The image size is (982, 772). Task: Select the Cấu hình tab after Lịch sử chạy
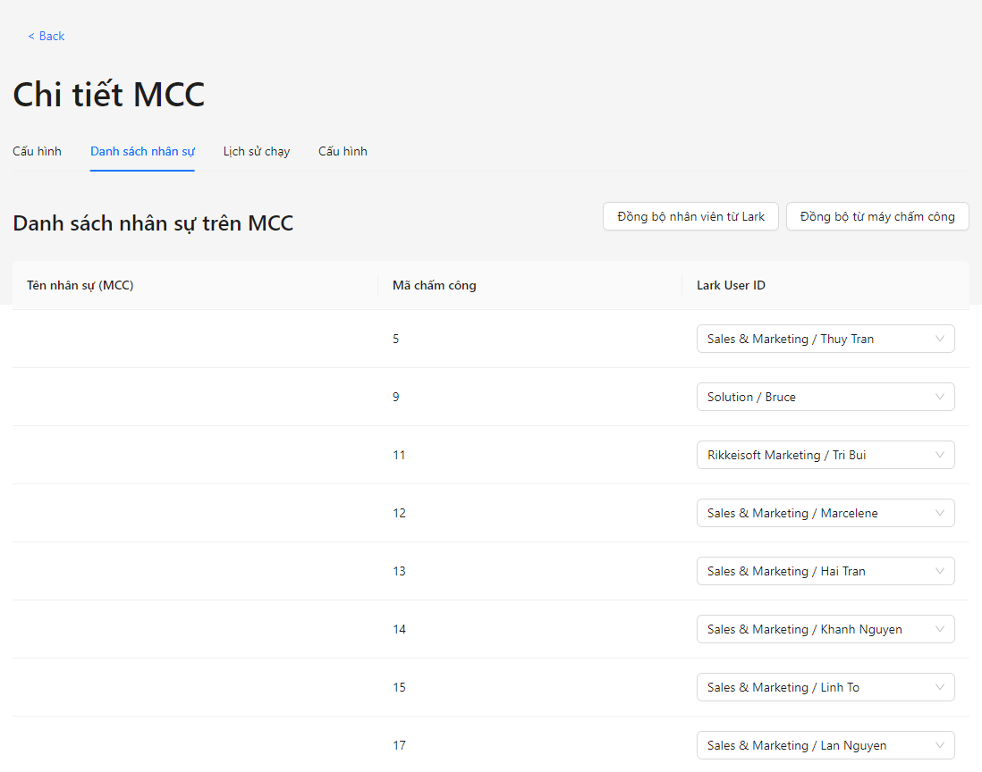343,151
